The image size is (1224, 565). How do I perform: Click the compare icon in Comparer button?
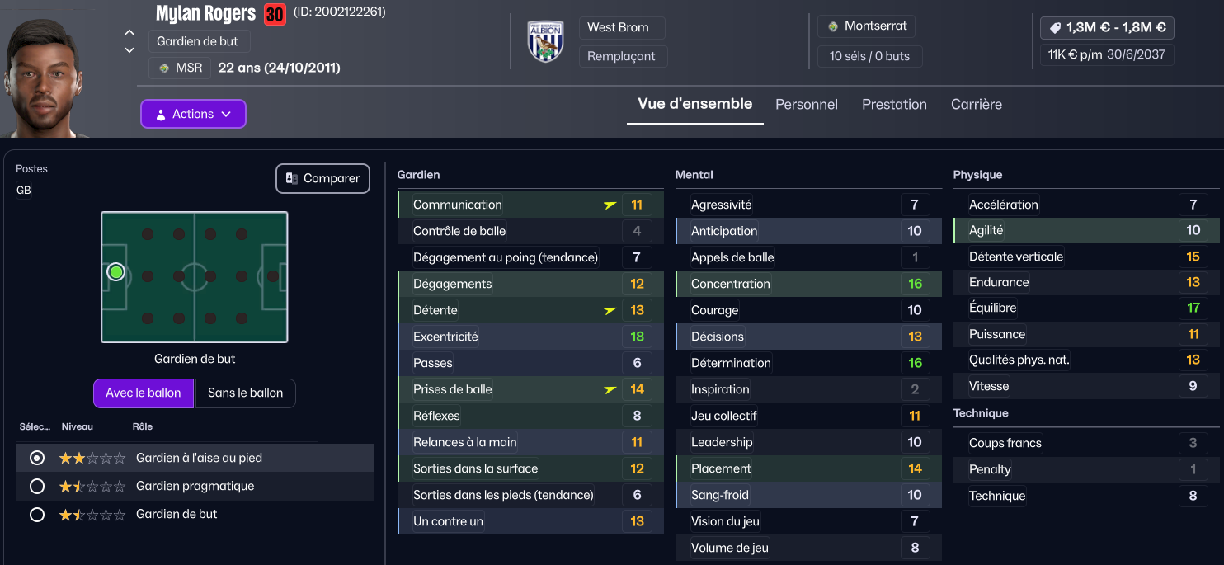click(x=291, y=178)
